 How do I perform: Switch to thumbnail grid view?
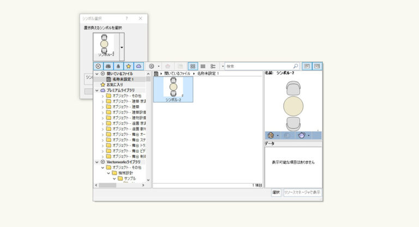click(193, 66)
